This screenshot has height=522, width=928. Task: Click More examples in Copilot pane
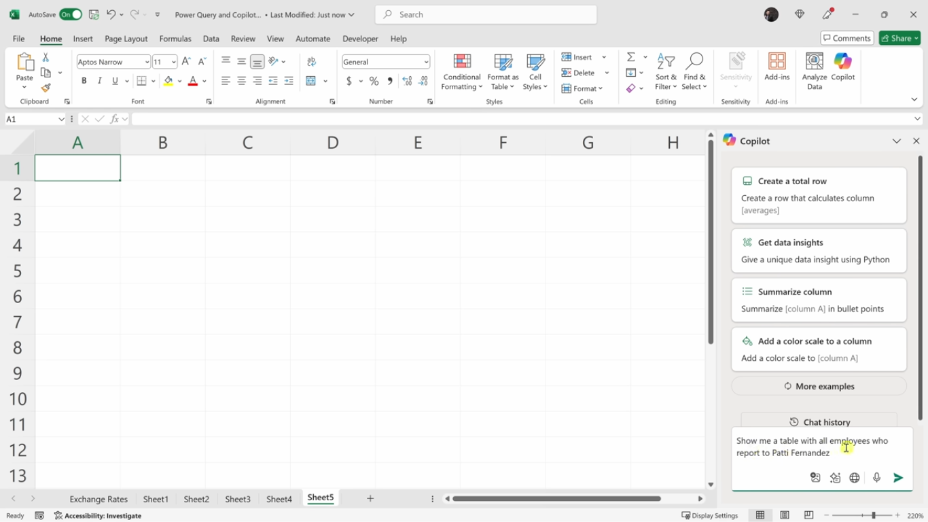(819, 386)
